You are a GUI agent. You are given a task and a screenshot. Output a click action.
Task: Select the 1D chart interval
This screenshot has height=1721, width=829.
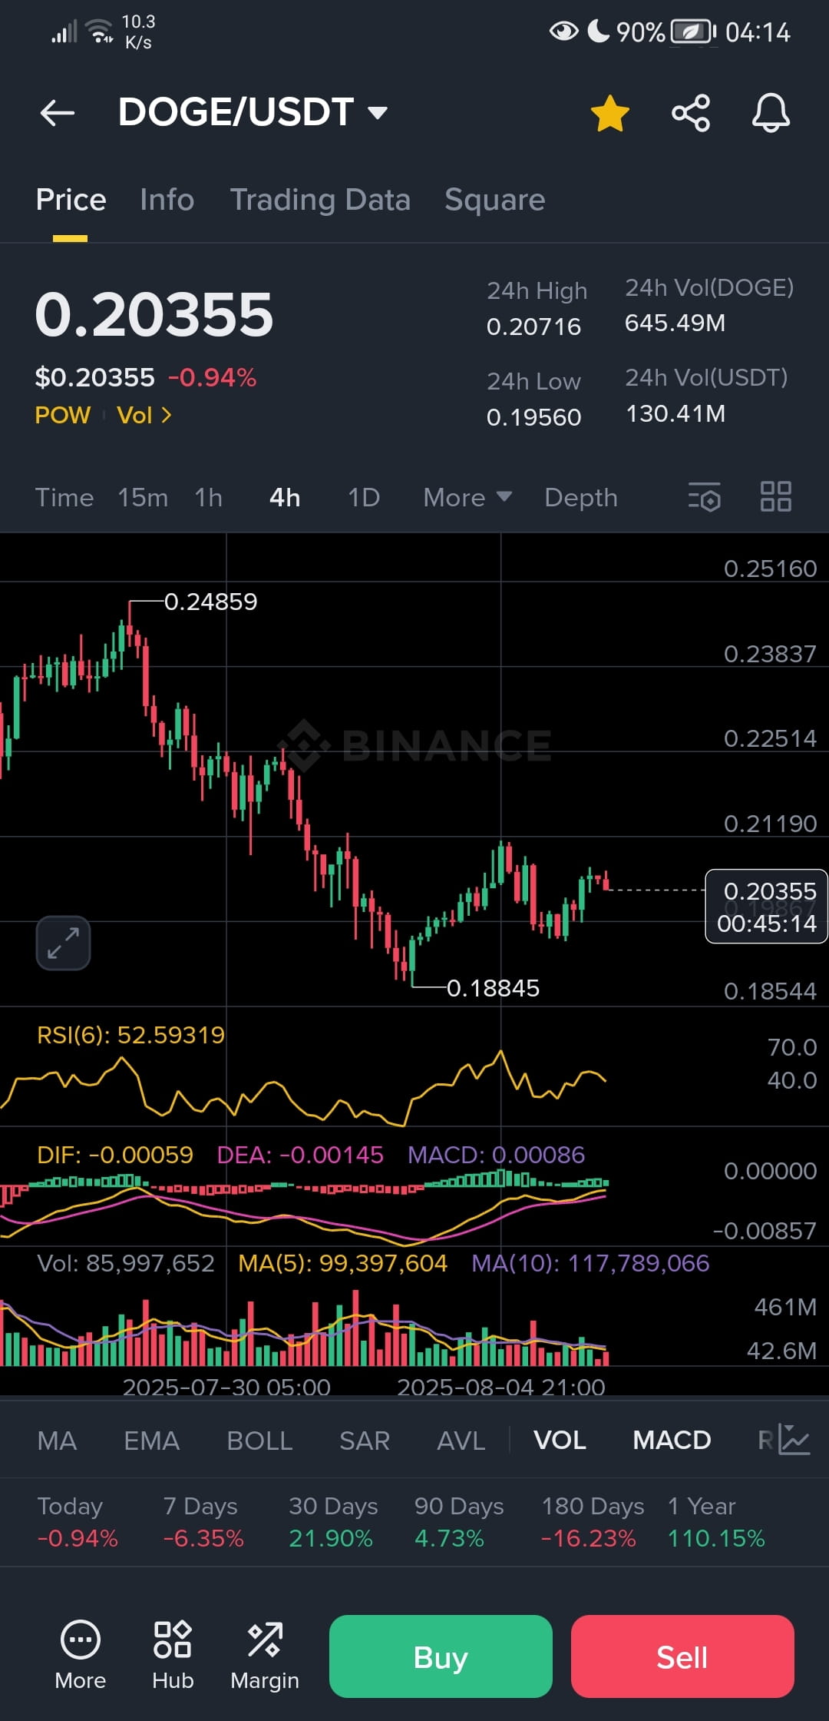364,497
